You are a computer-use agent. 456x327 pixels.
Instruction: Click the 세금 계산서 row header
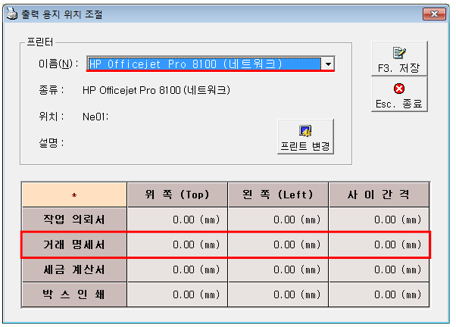74,269
